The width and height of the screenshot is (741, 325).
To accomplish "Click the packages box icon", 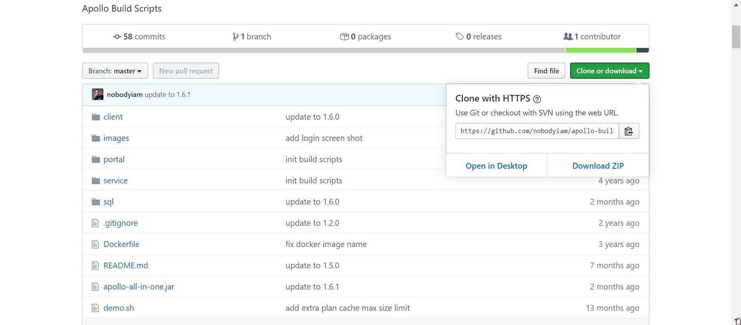I will (x=344, y=37).
